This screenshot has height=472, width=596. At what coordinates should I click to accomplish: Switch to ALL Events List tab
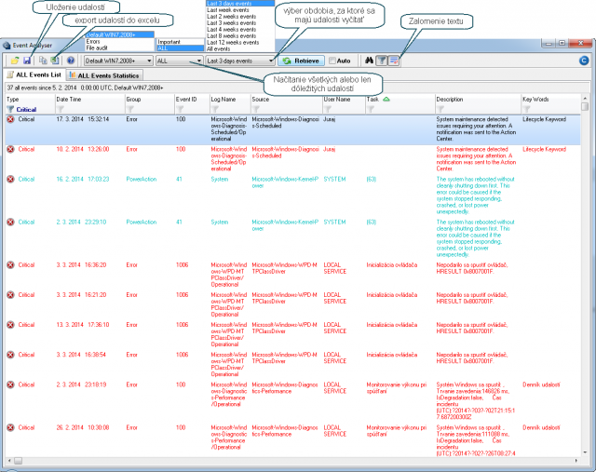[34, 74]
